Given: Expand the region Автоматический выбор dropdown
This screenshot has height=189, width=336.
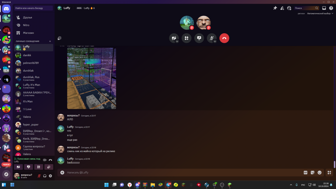Looking at the screenshot, I should pos(320,13).
